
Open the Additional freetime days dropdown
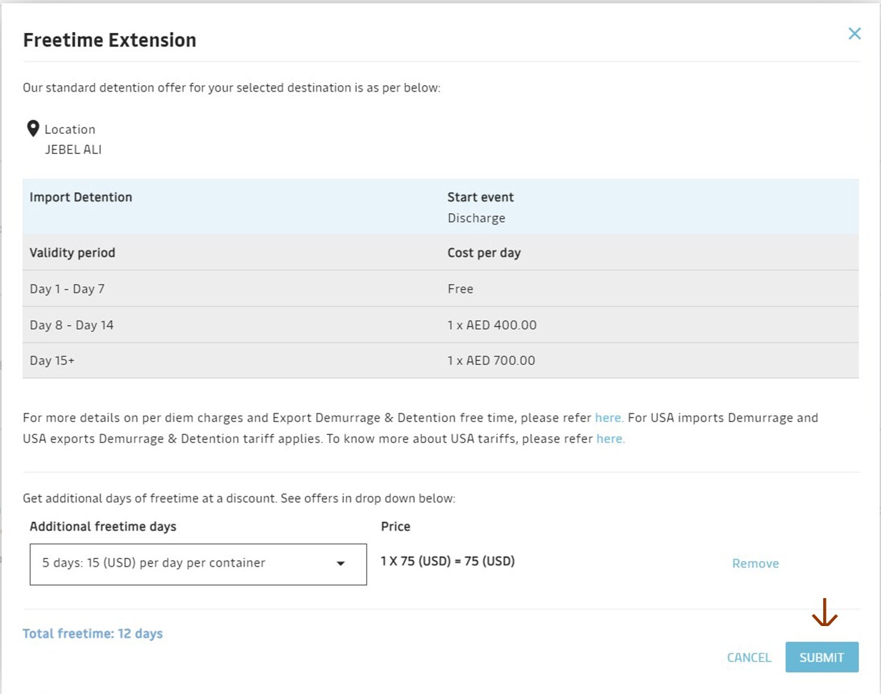coord(198,564)
